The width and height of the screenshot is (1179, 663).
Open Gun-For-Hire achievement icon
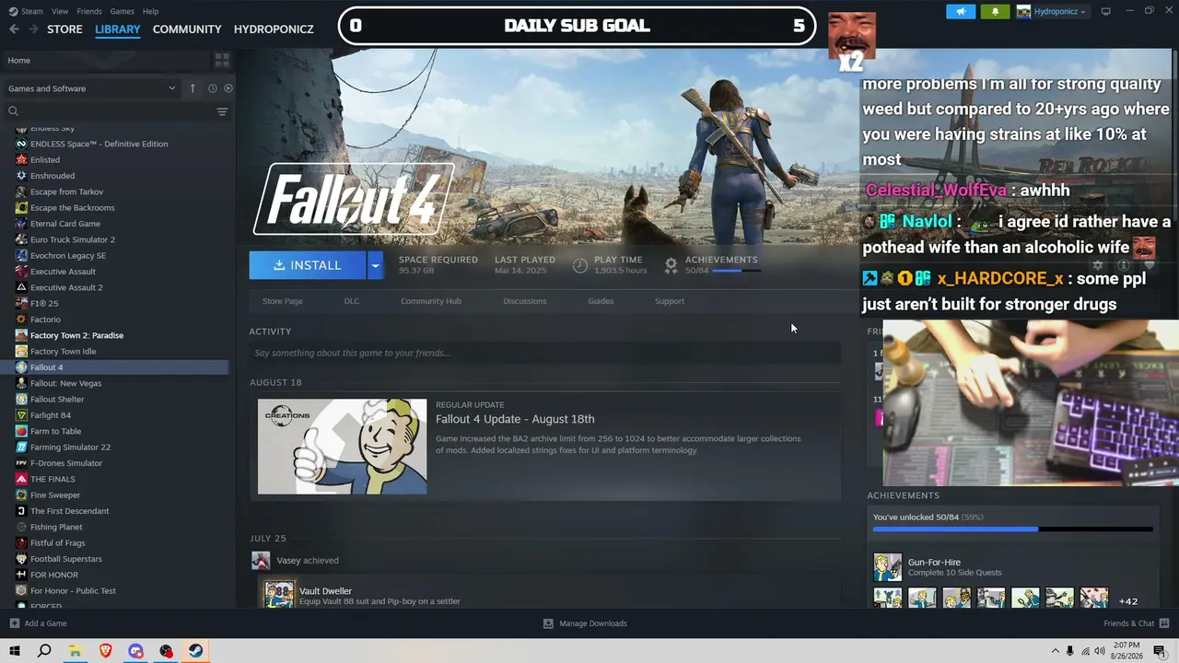pos(888,567)
